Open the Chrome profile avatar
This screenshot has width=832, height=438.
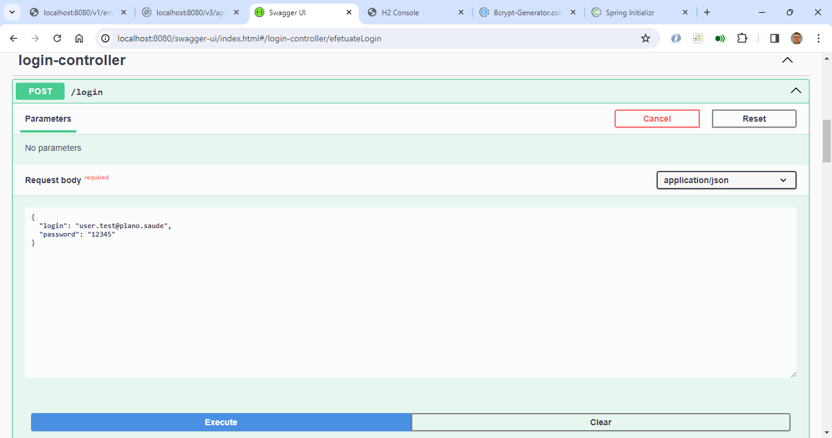point(797,38)
